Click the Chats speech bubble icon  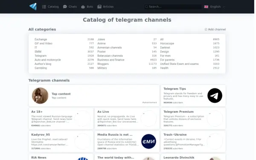65,7
